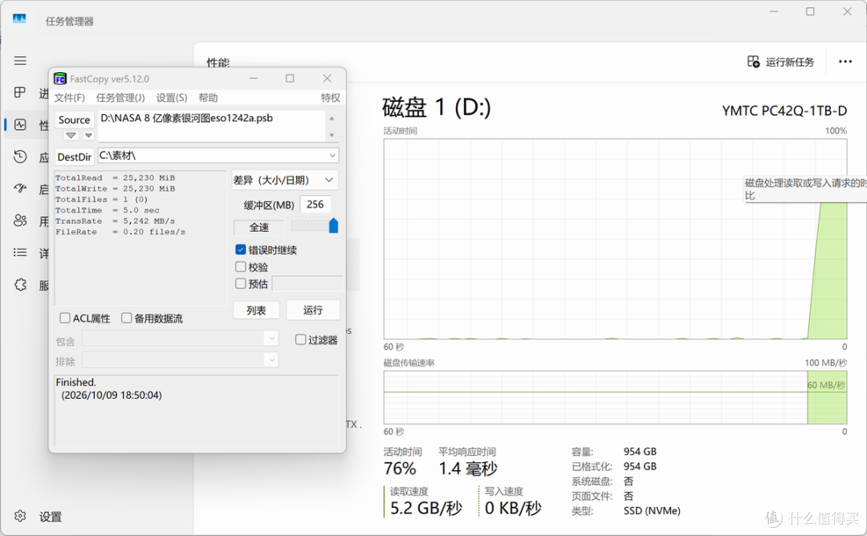
Task: Adjust the speed slider handle
Action: click(x=333, y=225)
